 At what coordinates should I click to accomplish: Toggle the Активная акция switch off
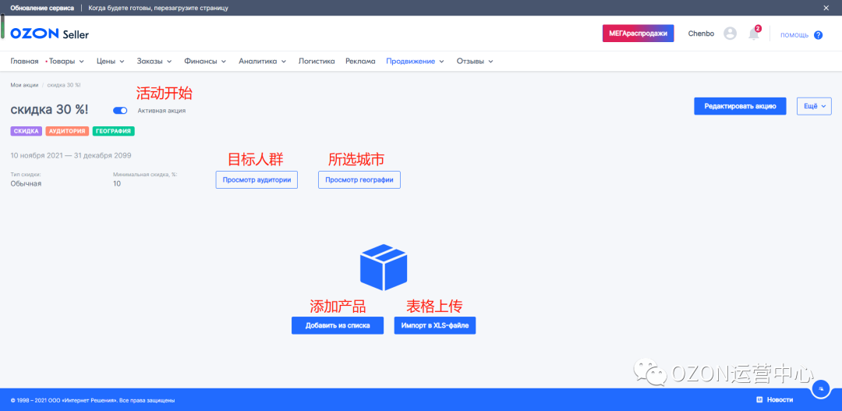point(120,111)
